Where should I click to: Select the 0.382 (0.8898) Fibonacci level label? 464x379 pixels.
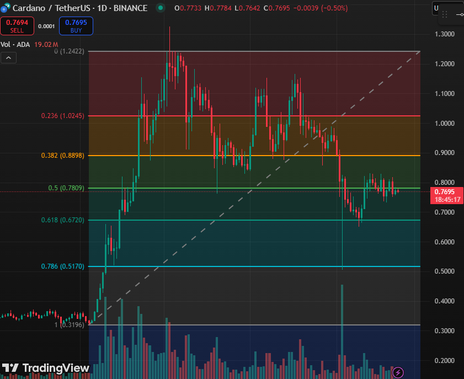tap(62, 156)
